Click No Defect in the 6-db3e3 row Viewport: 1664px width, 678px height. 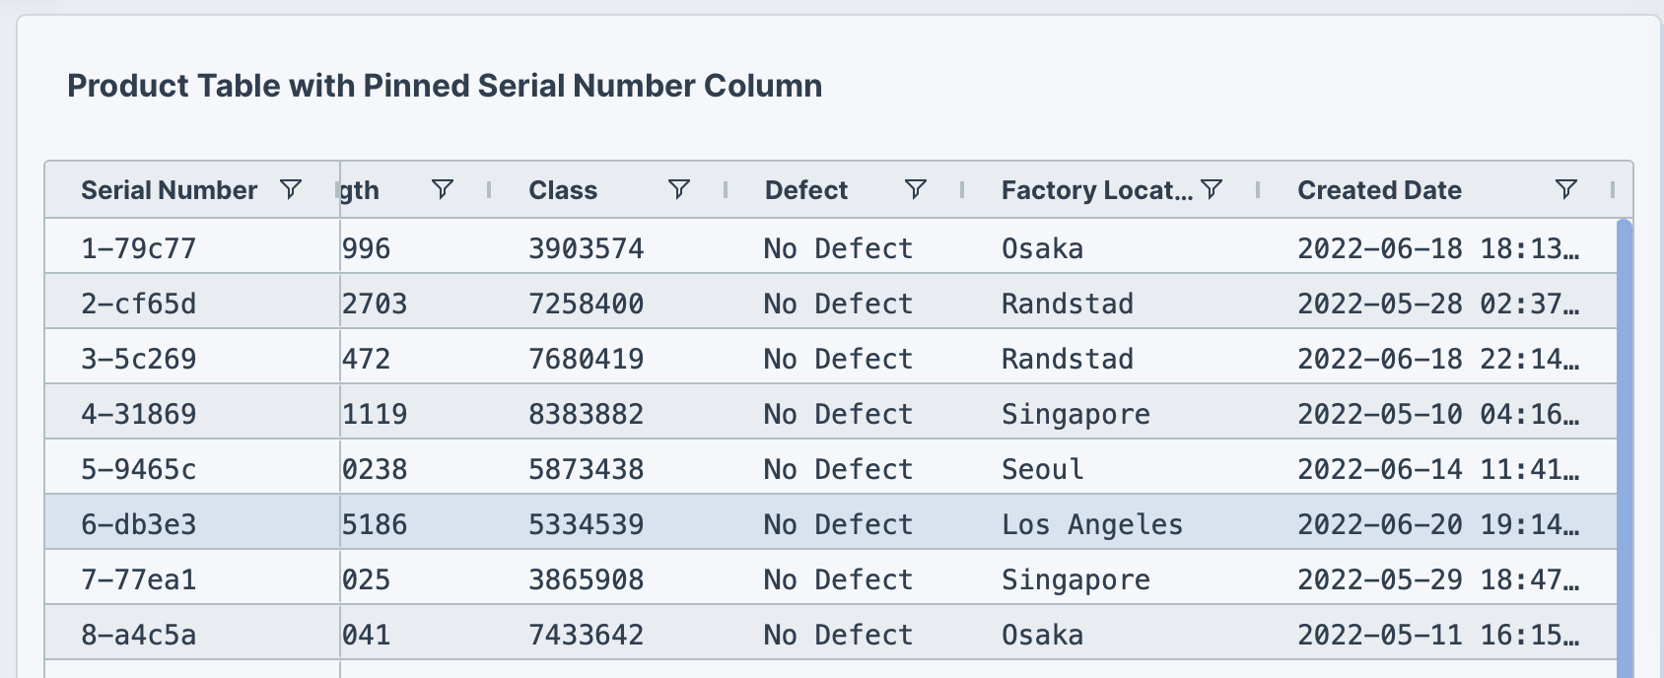(x=838, y=524)
